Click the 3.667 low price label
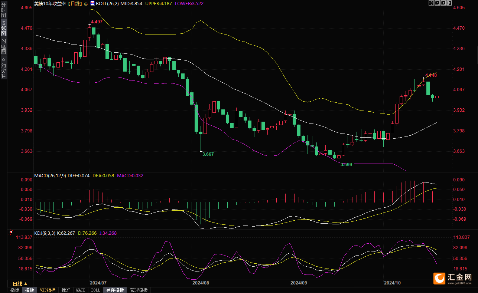Image resolution: width=478 pixels, height=293 pixels. pos(208,154)
